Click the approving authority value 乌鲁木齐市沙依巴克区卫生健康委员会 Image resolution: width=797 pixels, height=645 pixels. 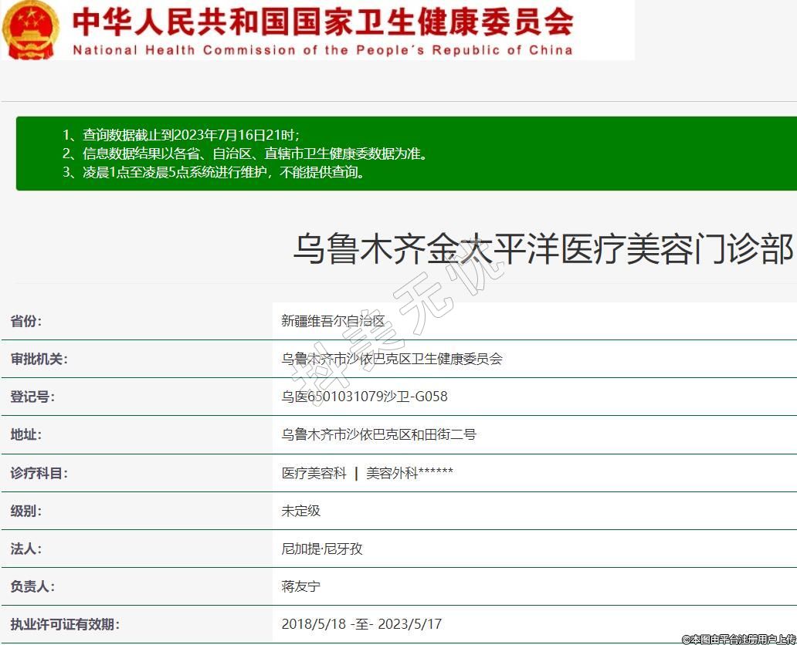point(392,359)
